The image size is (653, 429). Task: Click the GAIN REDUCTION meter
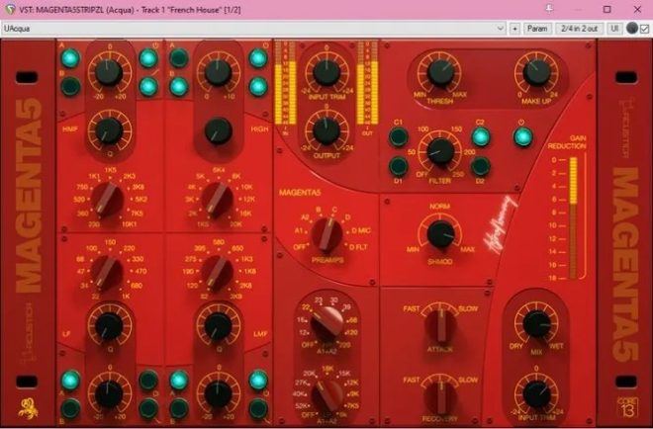(x=573, y=217)
